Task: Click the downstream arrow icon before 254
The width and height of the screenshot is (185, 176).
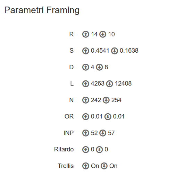Action: click(x=106, y=100)
